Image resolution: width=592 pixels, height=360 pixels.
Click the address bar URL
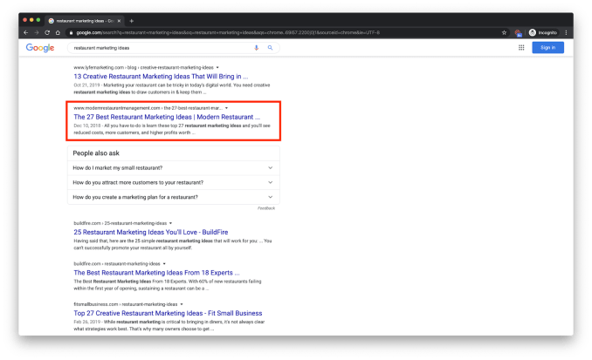tap(228, 33)
